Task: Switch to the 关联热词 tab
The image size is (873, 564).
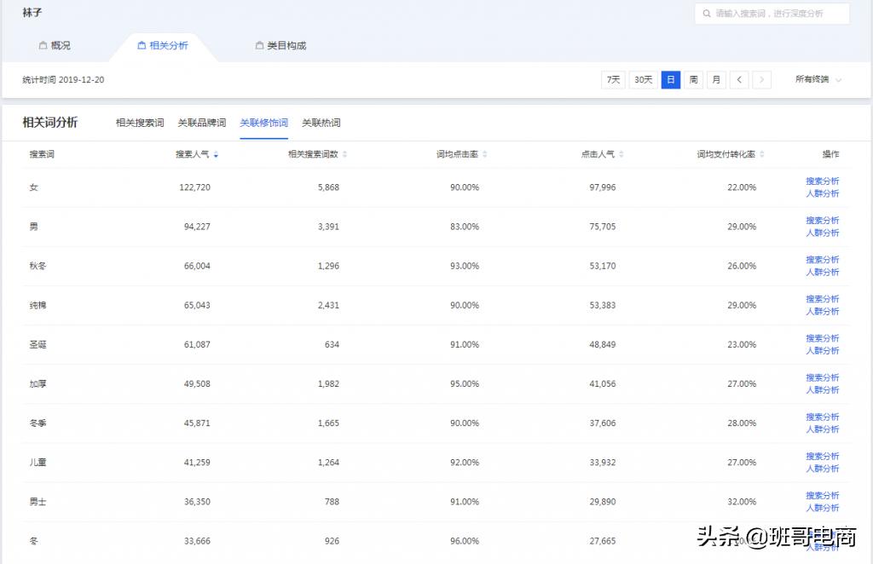Action: click(321, 122)
